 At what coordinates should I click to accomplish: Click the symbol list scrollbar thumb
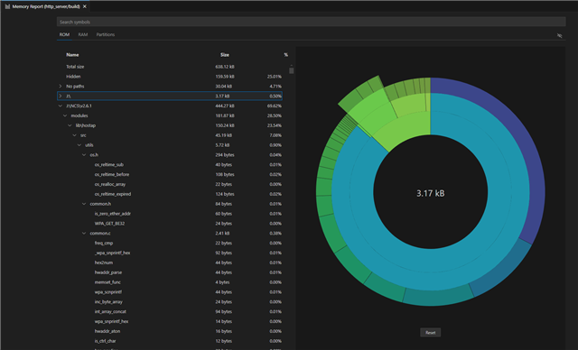coord(291,70)
